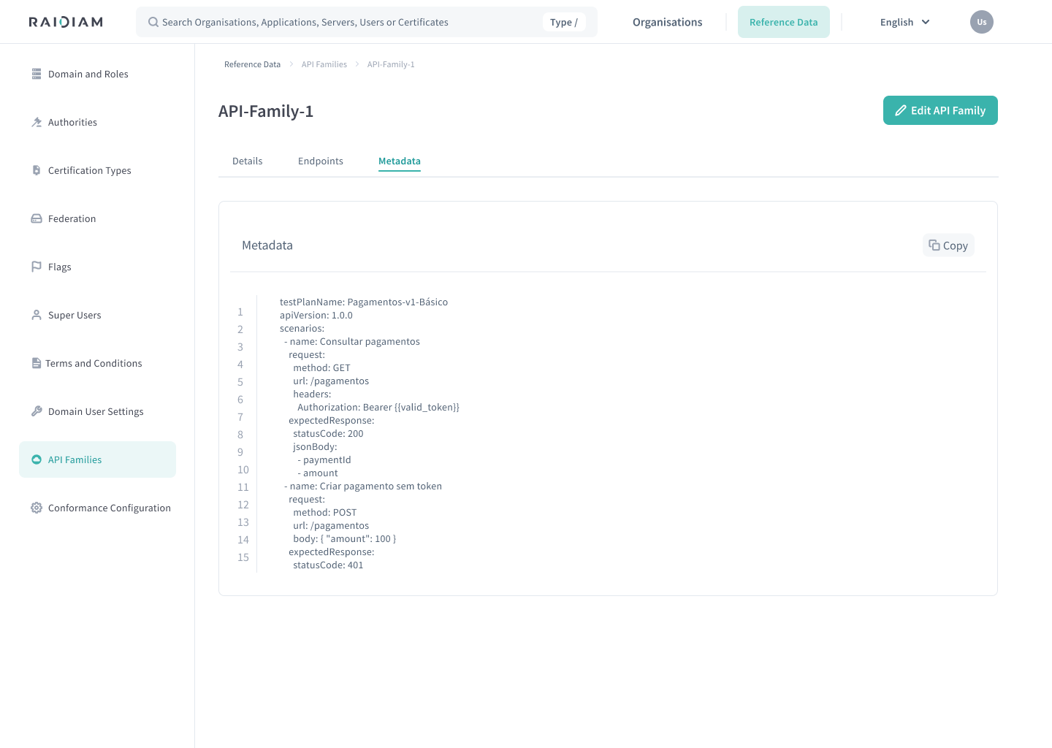1052x748 pixels.
Task: Open the English language dropdown
Action: (x=904, y=22)
